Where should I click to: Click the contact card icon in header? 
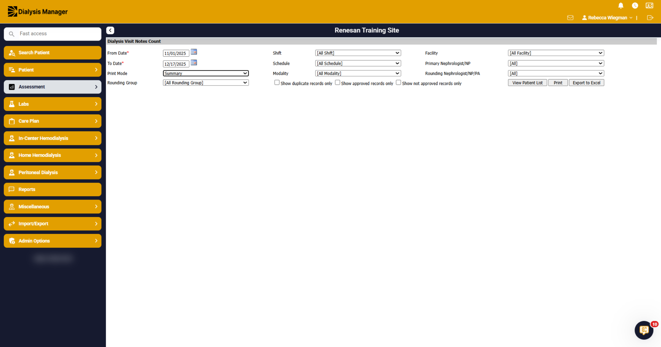pos(649,5)
